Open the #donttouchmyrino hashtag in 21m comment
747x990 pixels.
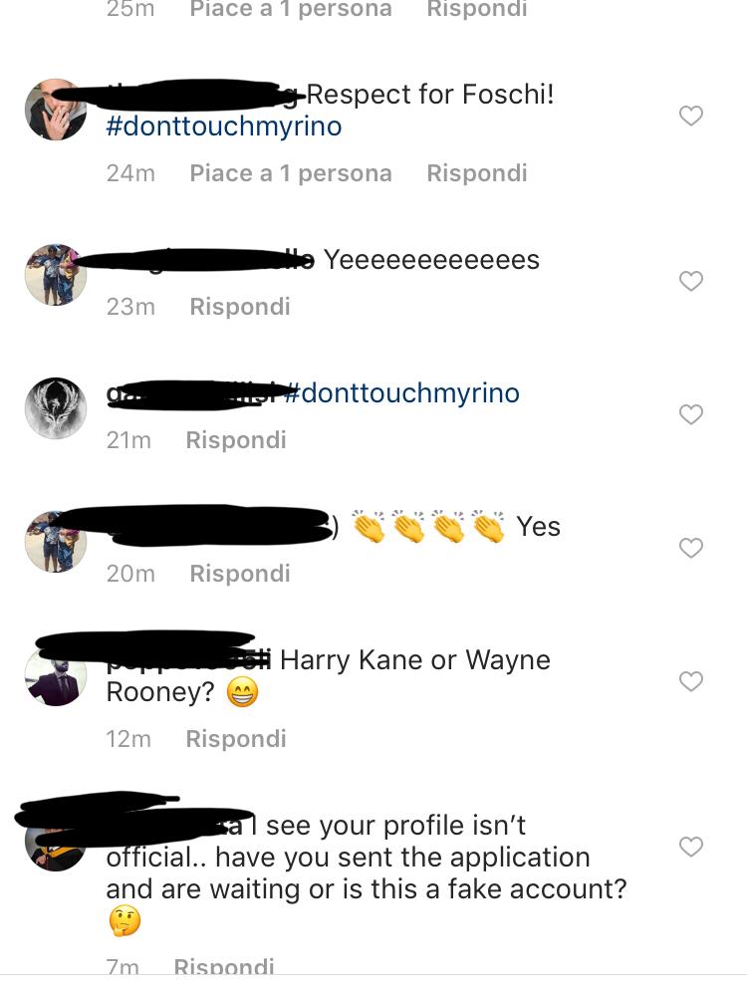401,393
